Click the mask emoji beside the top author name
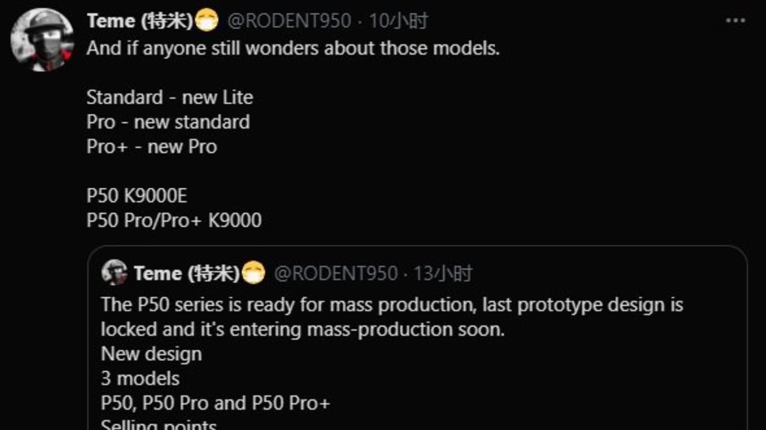The height and width of the screenshot is (430, 766). click(207, 21)
